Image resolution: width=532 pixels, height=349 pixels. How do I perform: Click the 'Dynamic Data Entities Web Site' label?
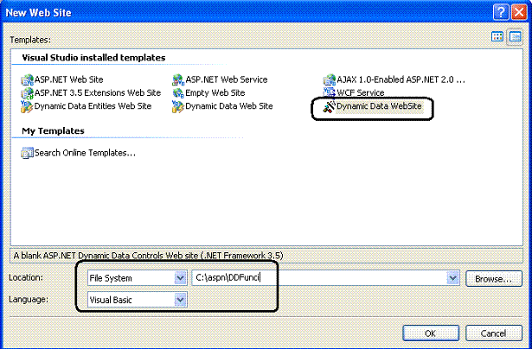93,106
